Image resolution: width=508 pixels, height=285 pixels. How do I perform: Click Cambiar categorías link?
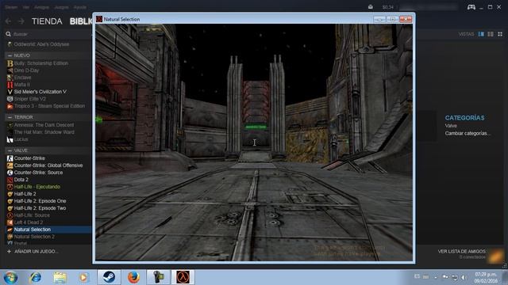(468, 133)
